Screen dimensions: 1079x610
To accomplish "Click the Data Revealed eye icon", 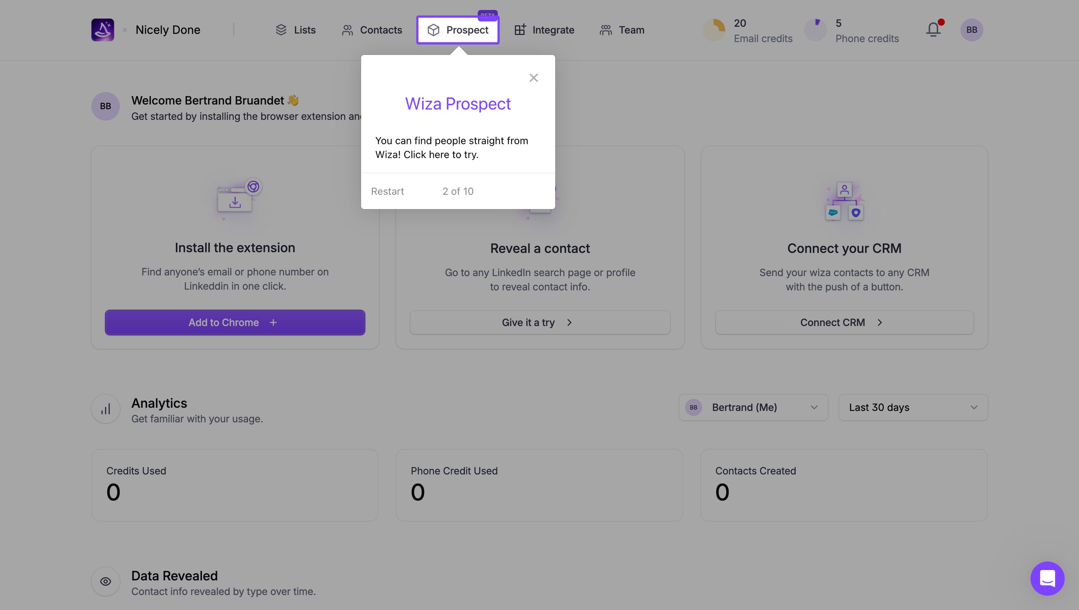I will tap(106, 581).
